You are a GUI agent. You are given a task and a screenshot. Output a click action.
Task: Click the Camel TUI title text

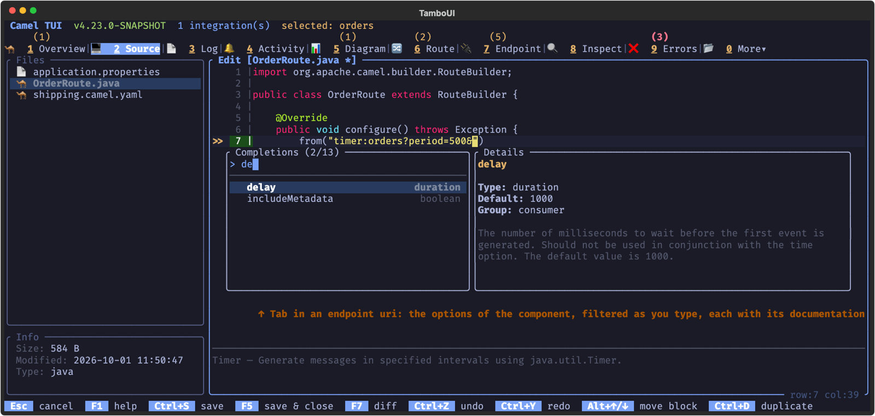tap(36, 26)
